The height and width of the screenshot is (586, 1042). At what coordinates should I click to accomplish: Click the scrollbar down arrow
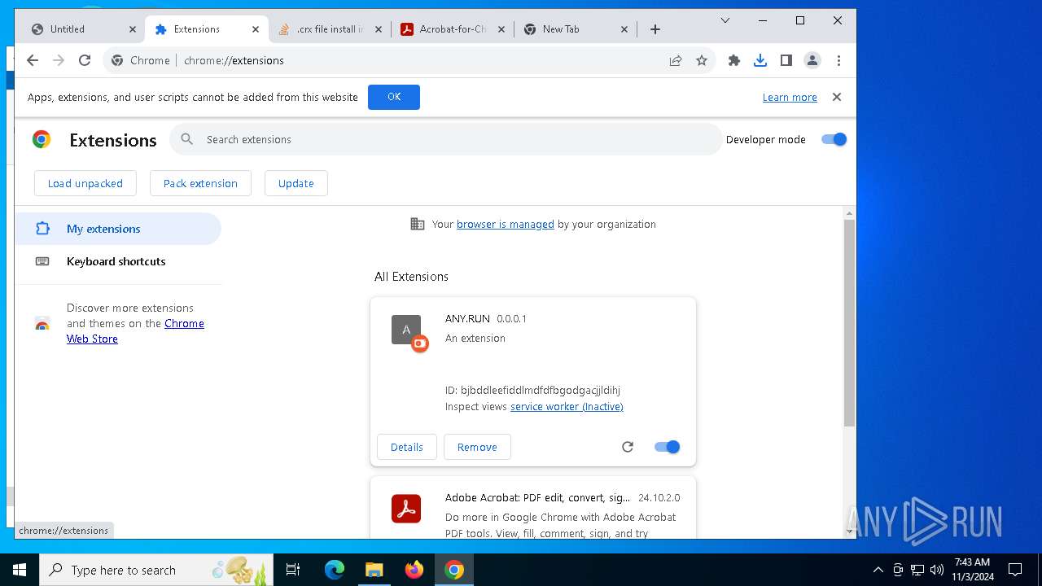849,531
